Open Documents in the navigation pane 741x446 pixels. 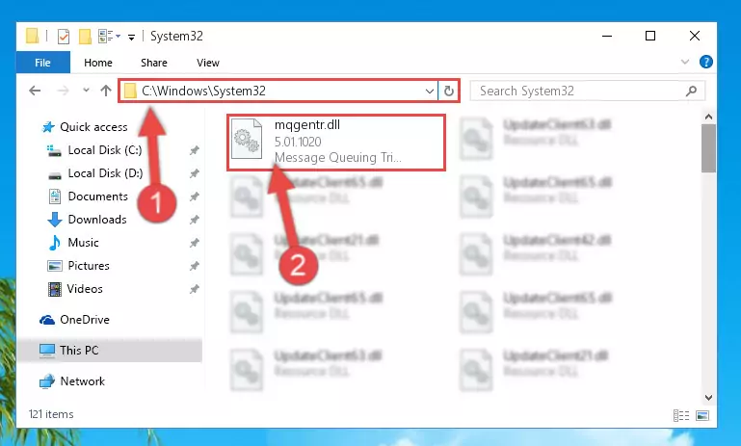(98, 197)
